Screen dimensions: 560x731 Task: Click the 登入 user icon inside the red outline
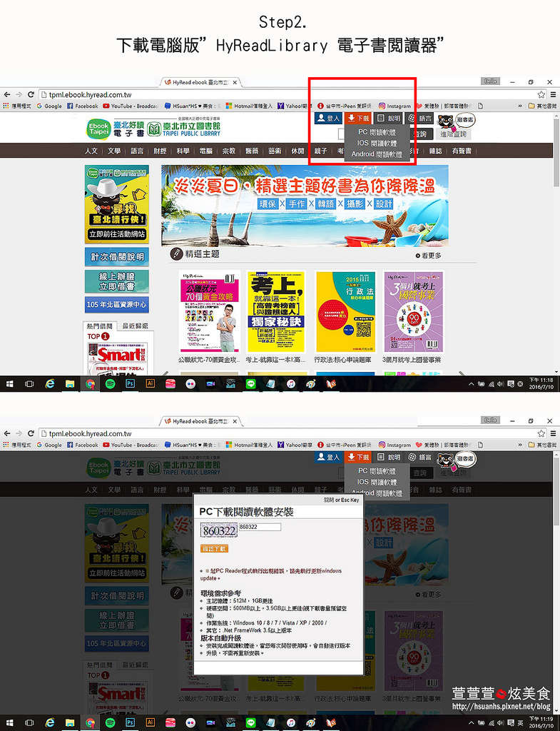coord(328,119)
